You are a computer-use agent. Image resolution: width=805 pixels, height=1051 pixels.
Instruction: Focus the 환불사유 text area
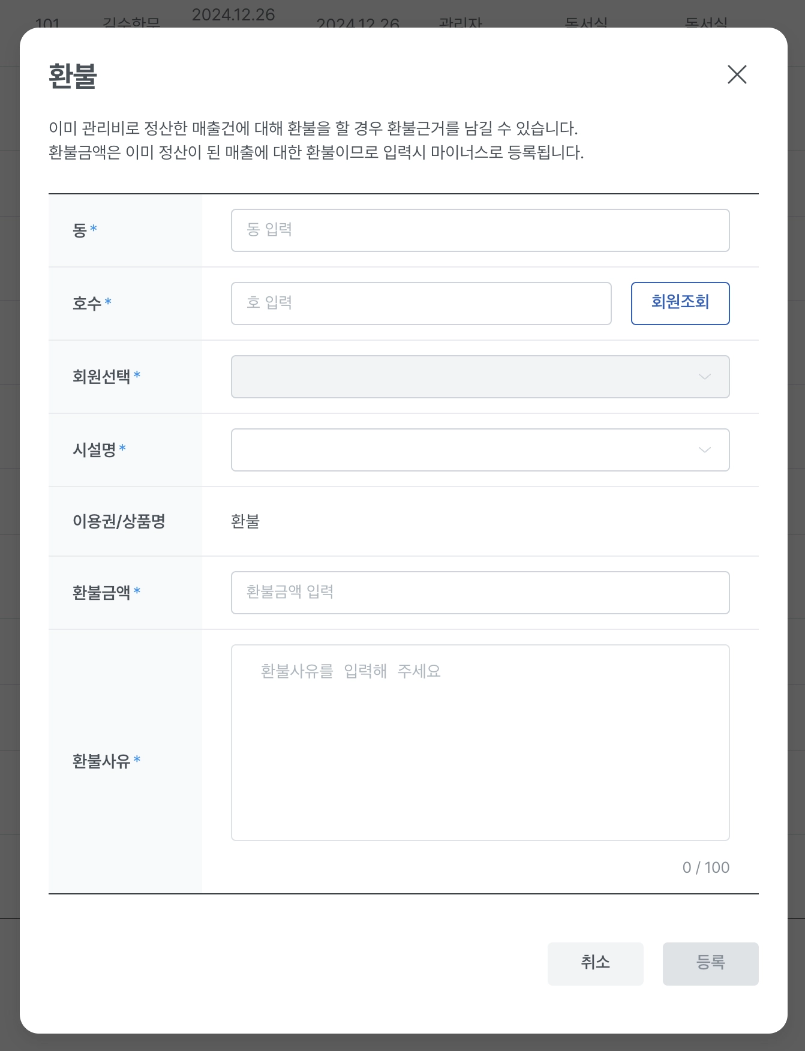480,743
